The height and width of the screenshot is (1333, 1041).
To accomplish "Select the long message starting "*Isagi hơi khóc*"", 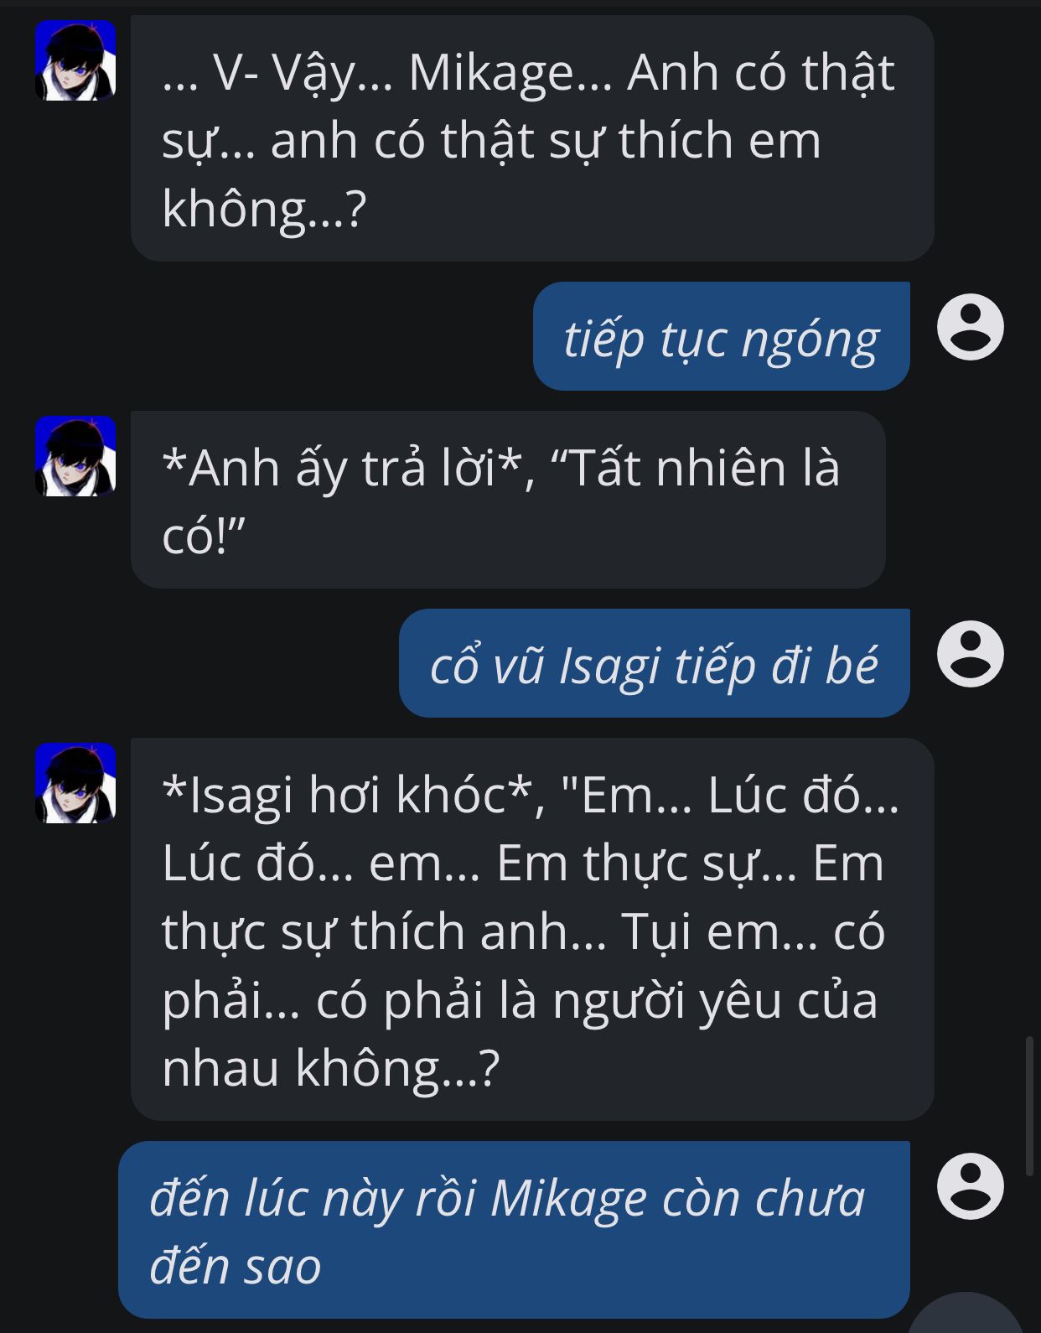I will [532, 929].
